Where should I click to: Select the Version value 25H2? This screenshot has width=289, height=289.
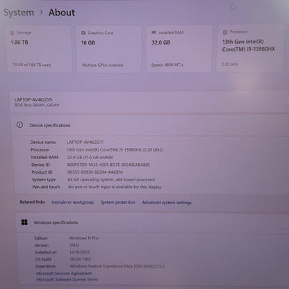pyautogui.click(x=74, y=245)
